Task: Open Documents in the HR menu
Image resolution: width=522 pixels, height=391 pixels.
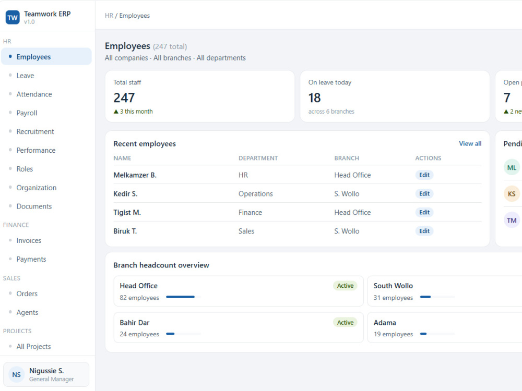Action: [x=46, y=206]
